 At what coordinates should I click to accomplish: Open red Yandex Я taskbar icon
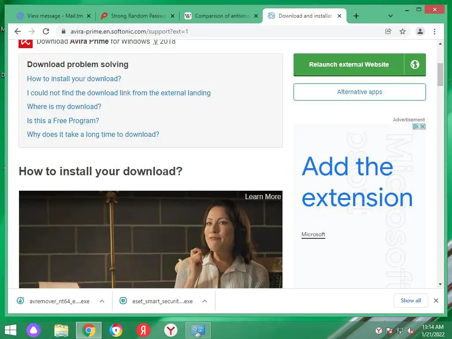pyautogui.click(x=143, y=330)
